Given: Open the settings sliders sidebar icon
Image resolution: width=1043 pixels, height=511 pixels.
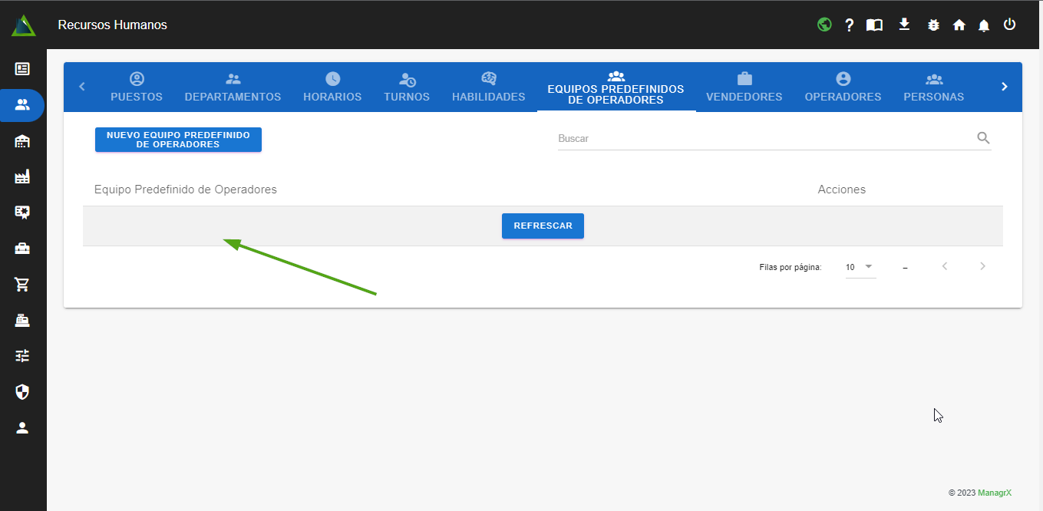Looking at the screenshot, I should pyautogui.click(x=22, y=356).
